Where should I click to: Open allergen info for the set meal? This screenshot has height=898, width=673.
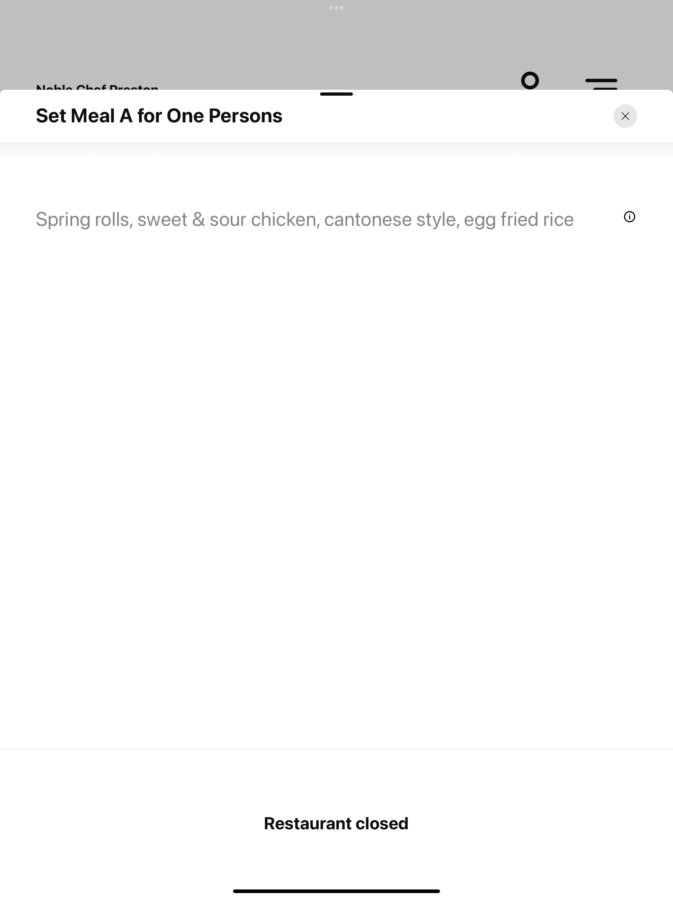coord(629,217)
